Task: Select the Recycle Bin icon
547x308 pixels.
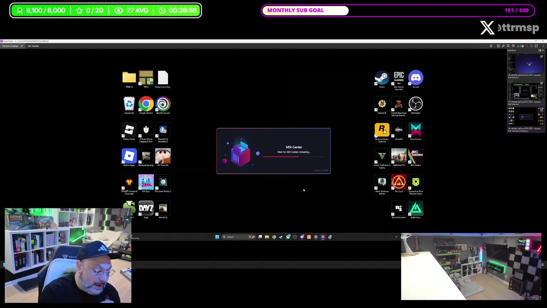Action: 129,106
